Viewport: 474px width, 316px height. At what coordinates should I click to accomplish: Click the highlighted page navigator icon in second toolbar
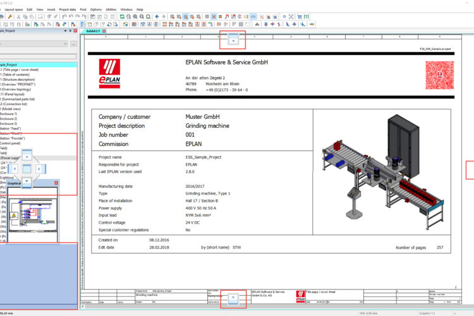83,24
